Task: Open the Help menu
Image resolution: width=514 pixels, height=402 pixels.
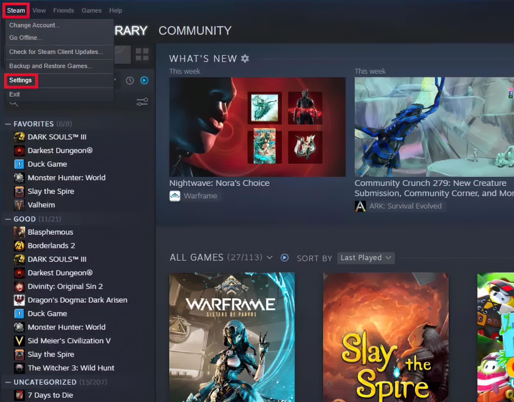Action: 116,10
